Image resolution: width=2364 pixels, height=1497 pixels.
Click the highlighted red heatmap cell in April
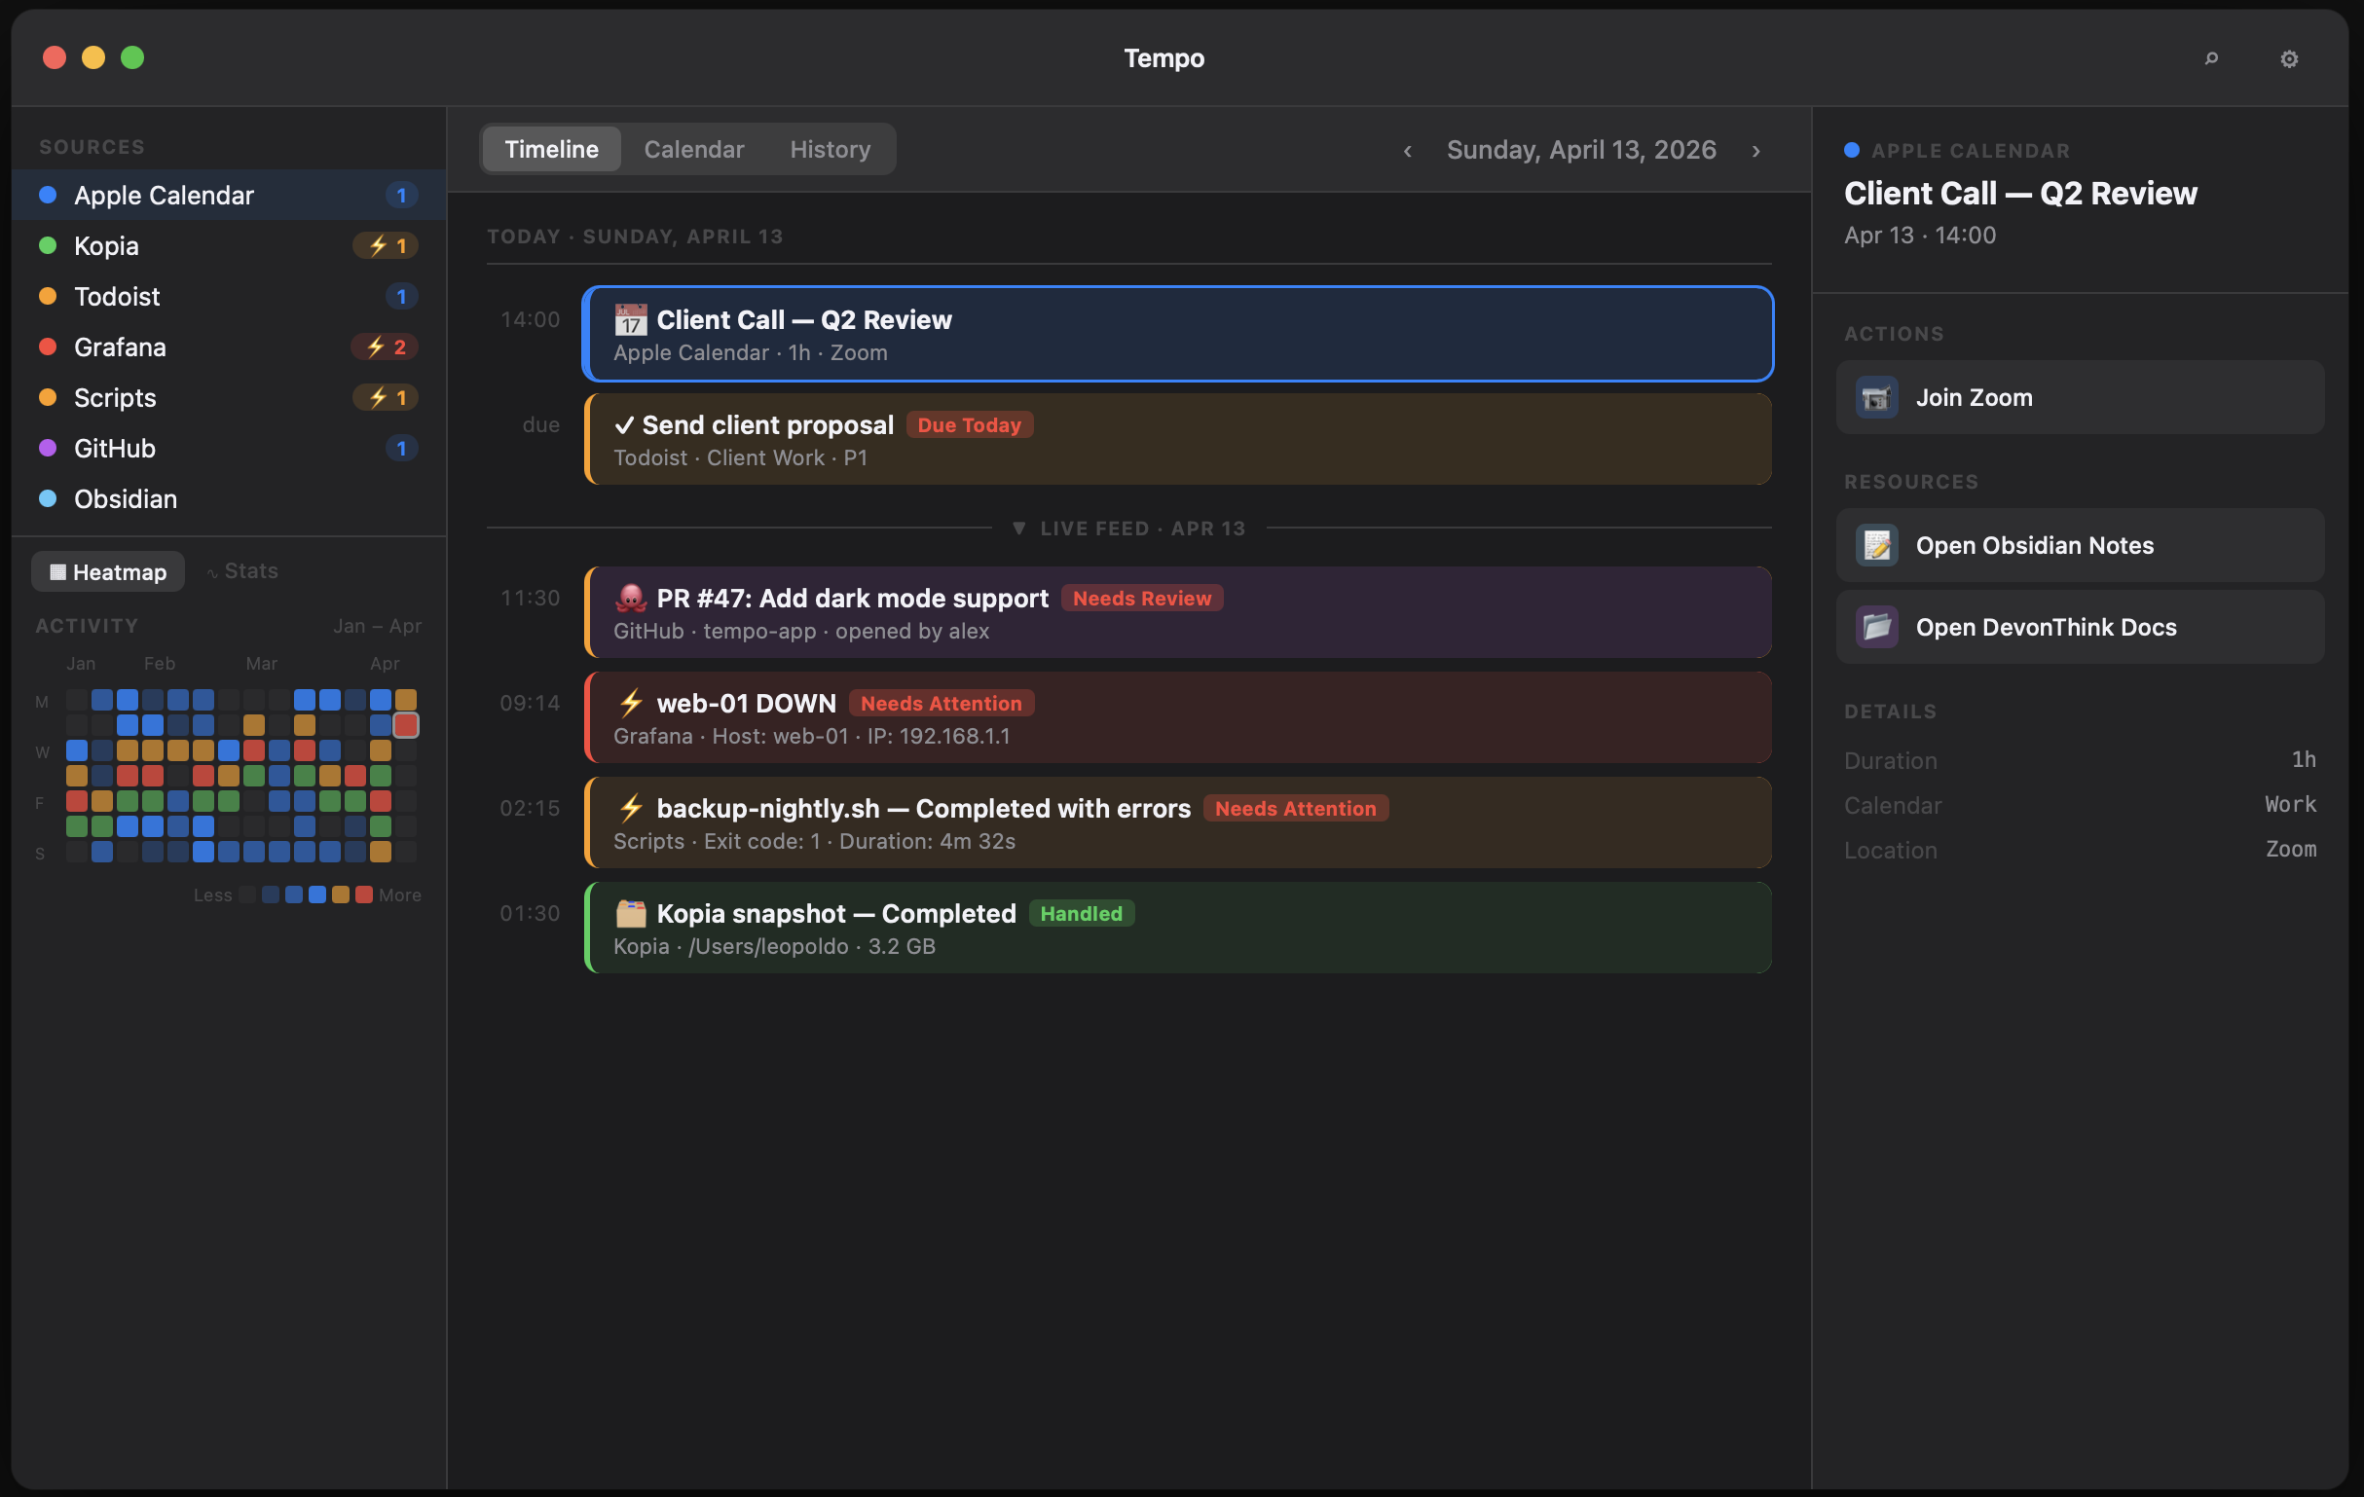pyautogui.click(x=405, y=725)
